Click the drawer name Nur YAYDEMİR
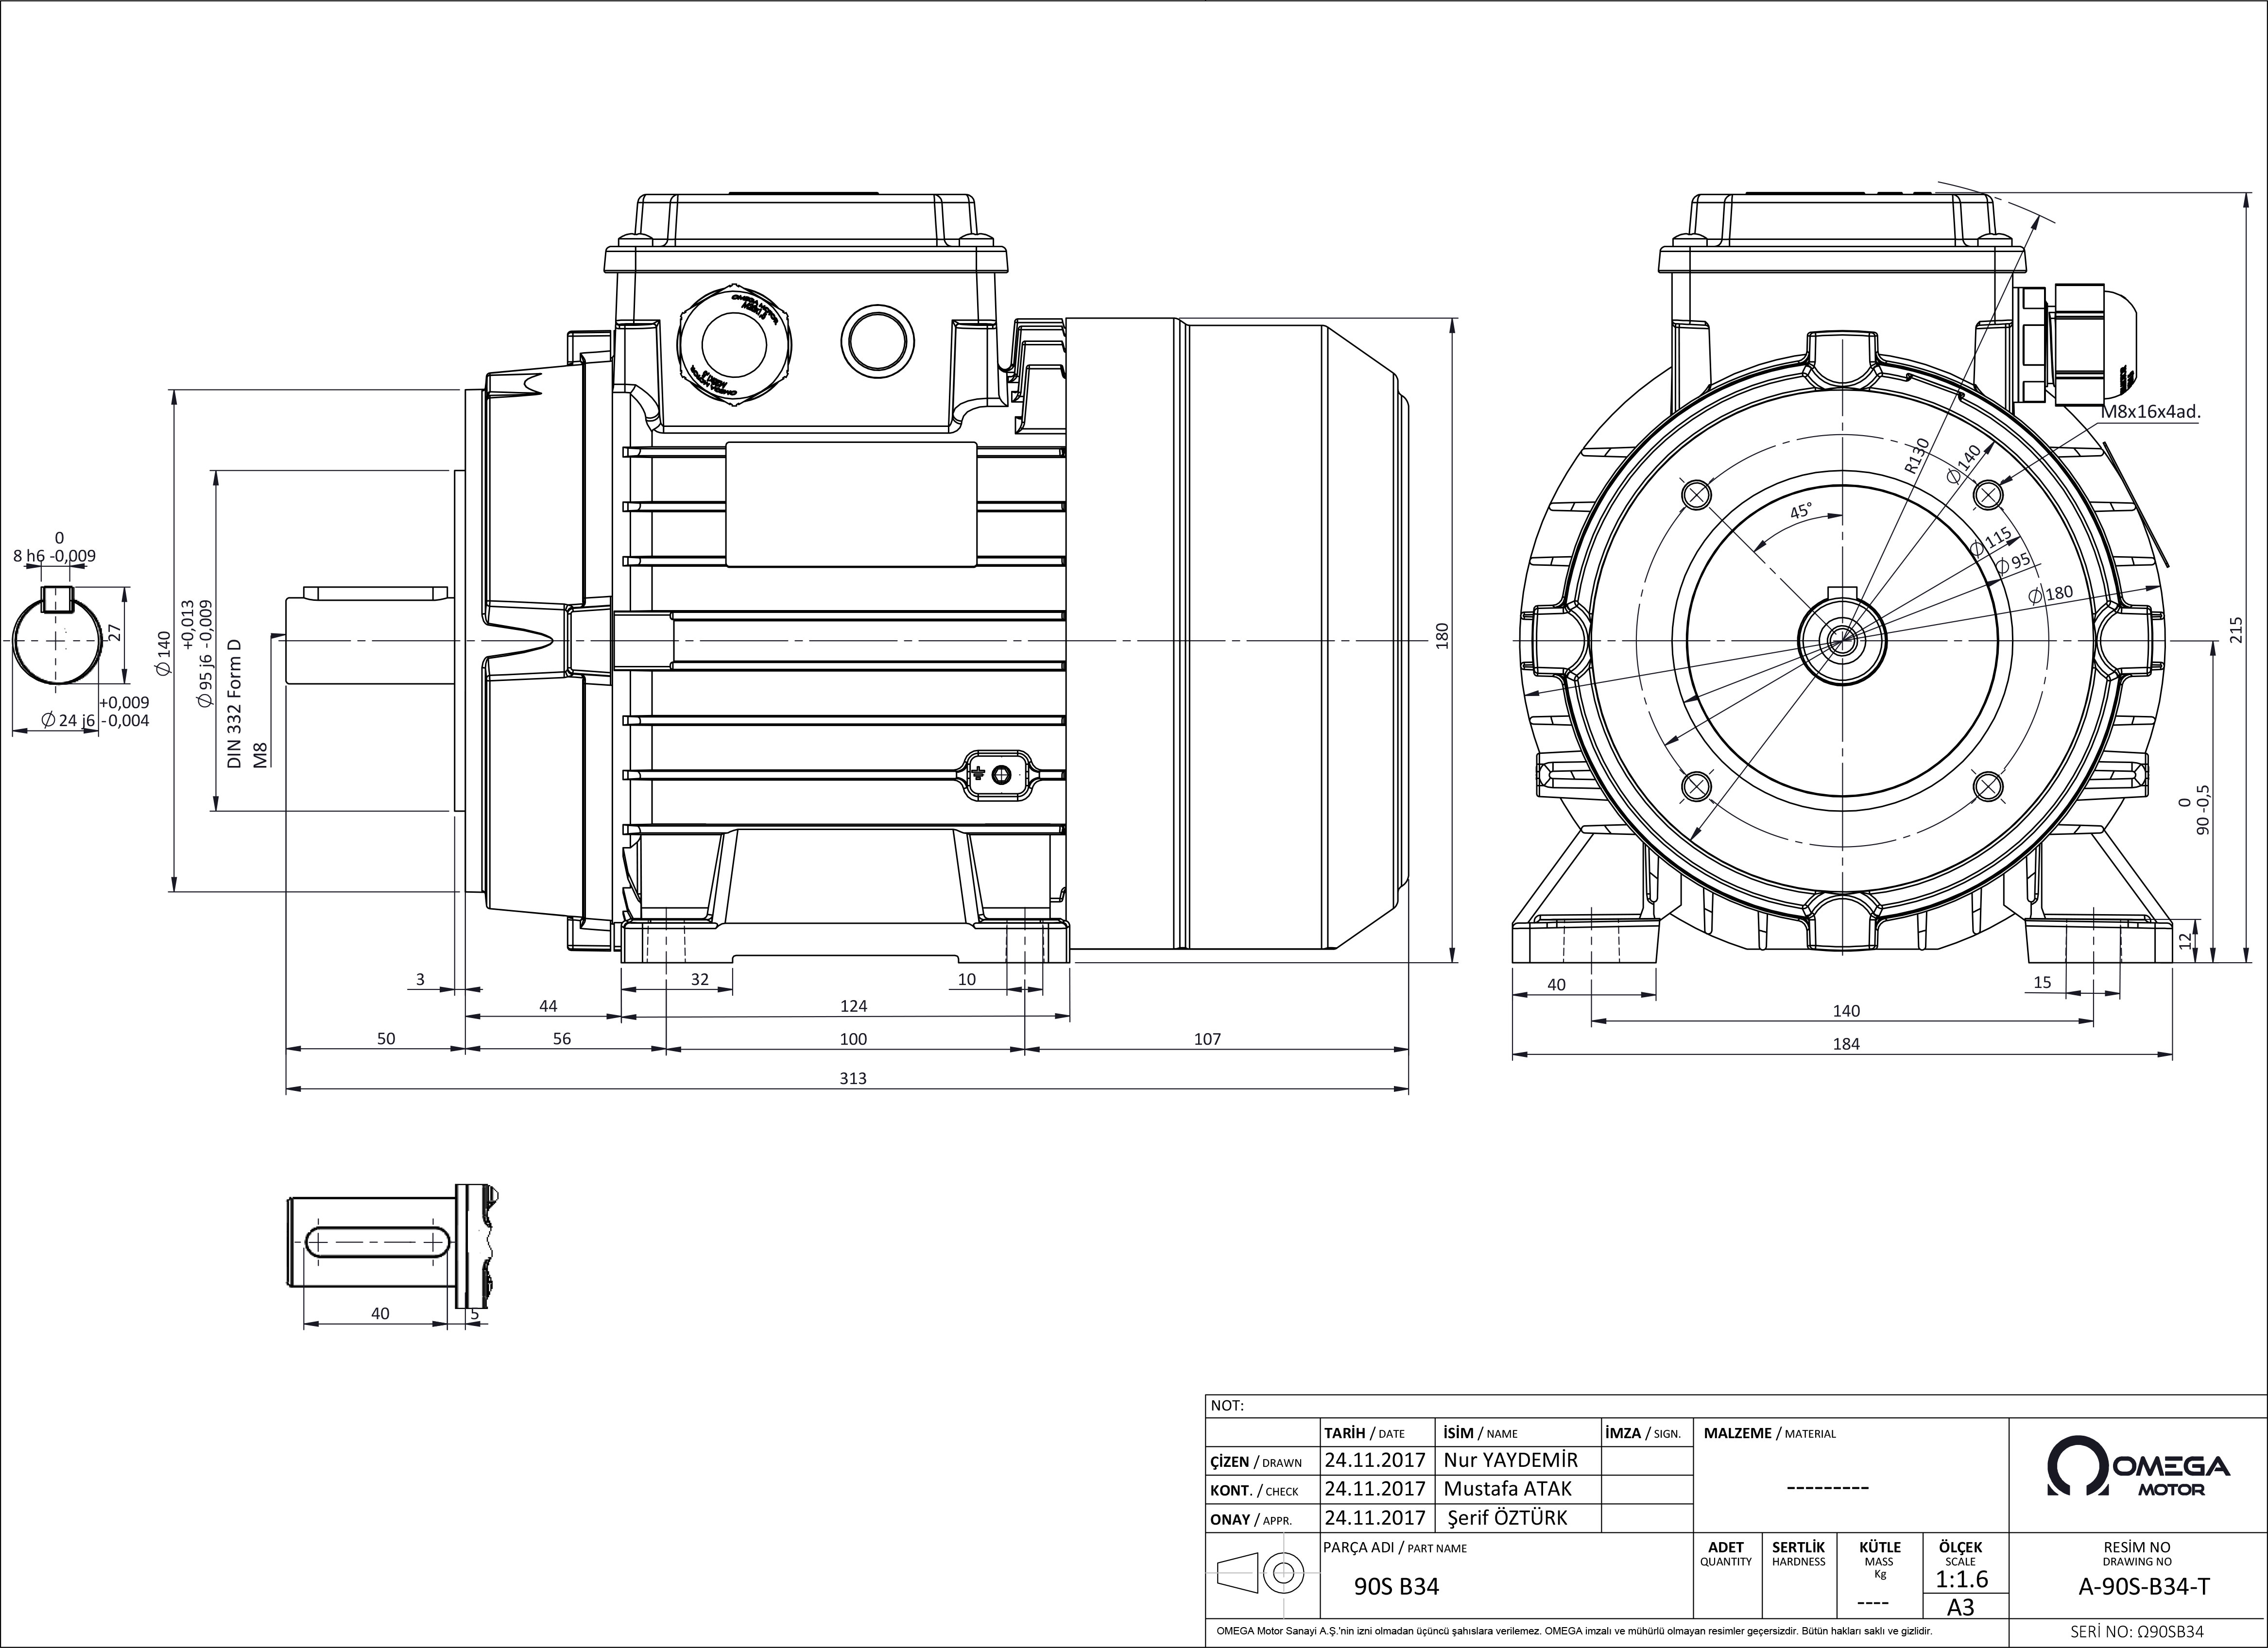Image resolution: width=2268 pixels, height=1648 pixels. pyautogui.click(x=1511, y=1460)
